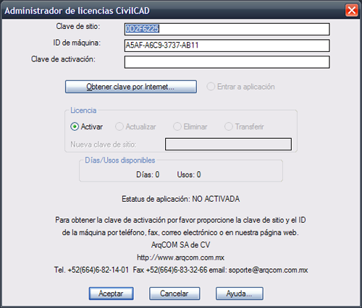
Task: Focus the Clave de activación field
Action: coord(227,62)
